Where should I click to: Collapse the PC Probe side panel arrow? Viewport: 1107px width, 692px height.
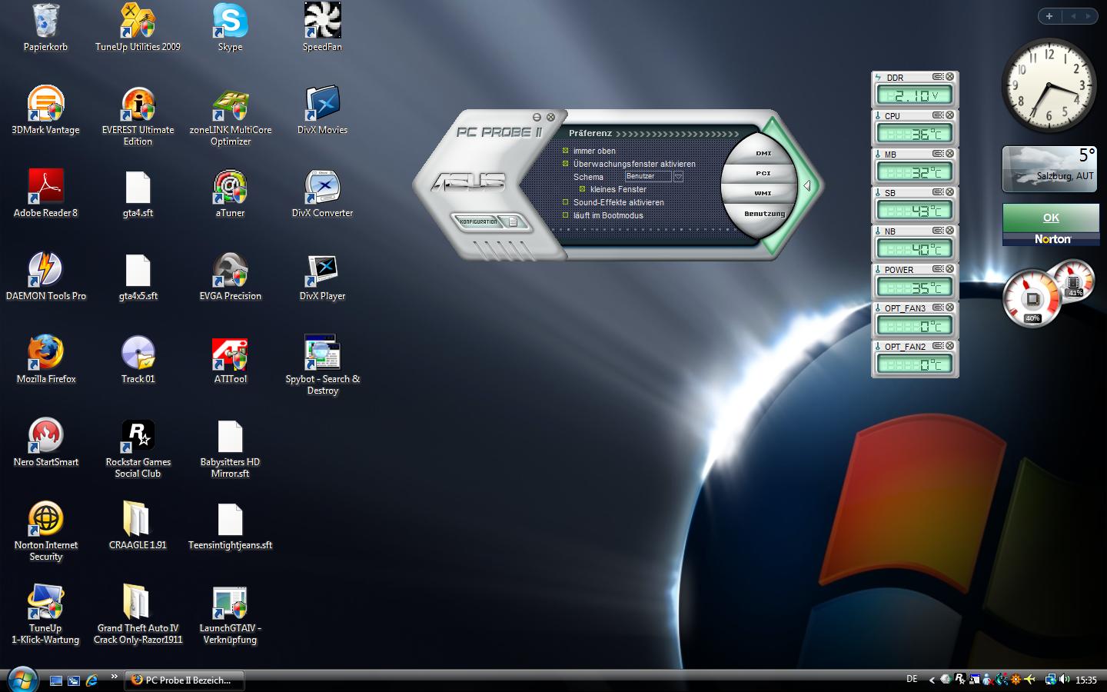click(806, 185)
